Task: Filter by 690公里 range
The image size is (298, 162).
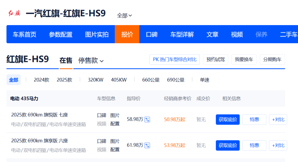Action: [x=175, y=80]
